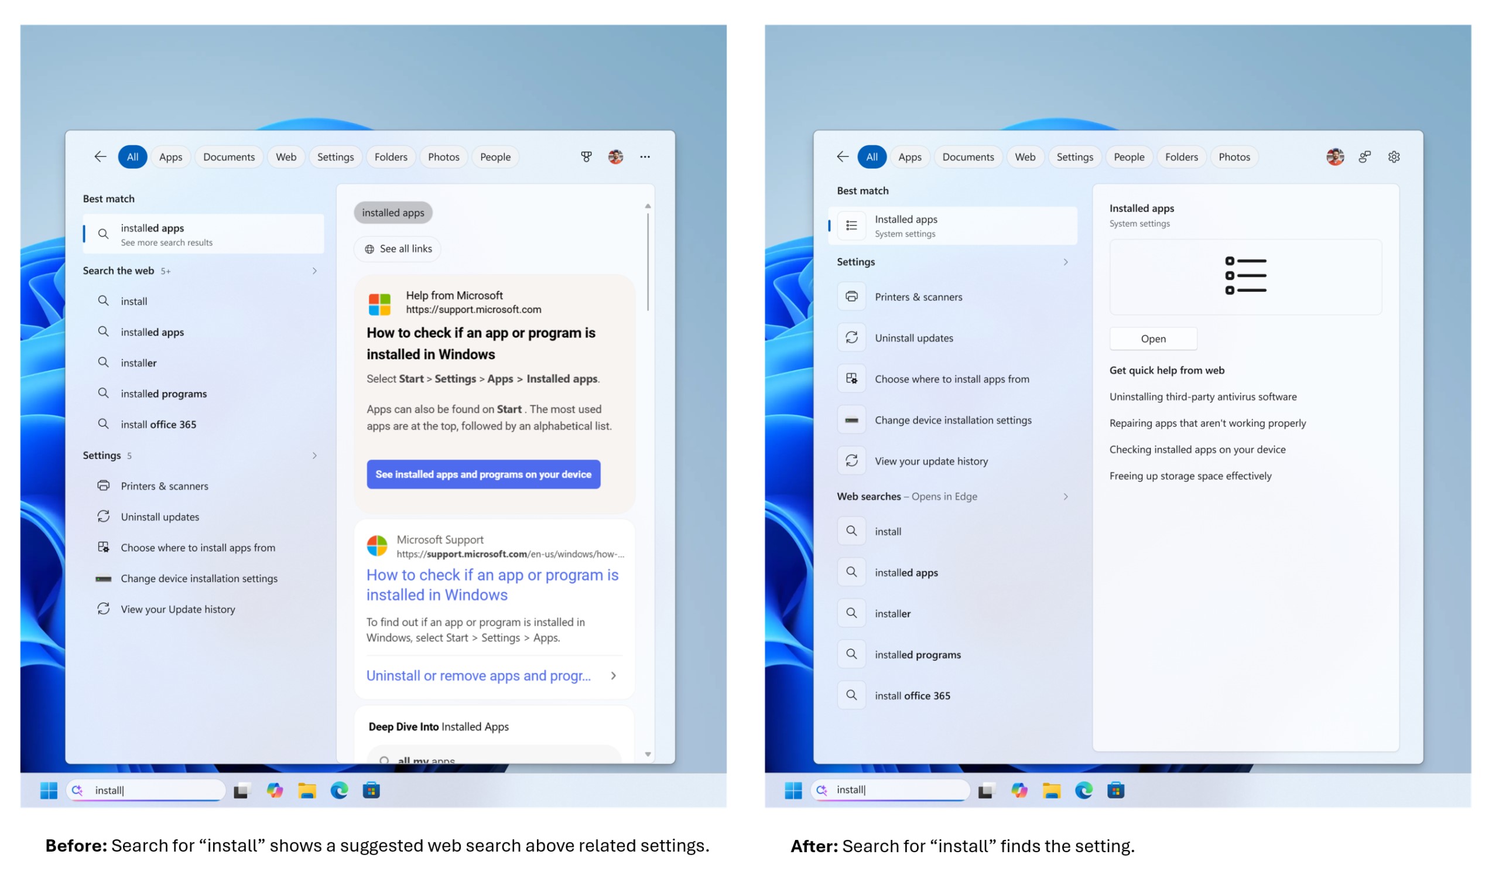Click See all links button

(x=398, y=249)
